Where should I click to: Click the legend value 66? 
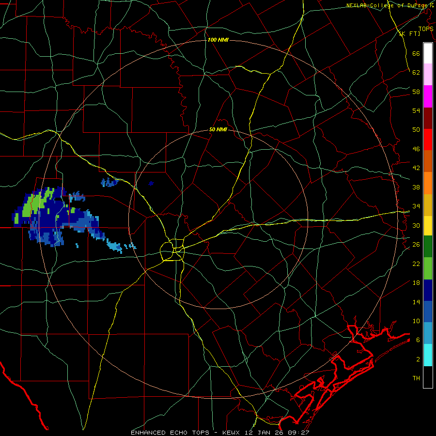[x=416, y=53]
